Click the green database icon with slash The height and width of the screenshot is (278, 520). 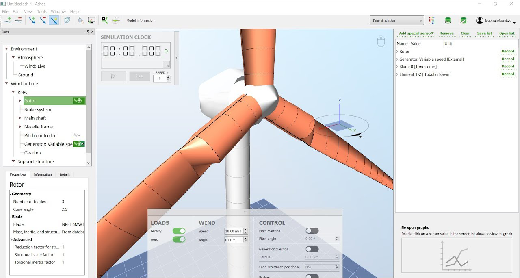coord(464,20)
